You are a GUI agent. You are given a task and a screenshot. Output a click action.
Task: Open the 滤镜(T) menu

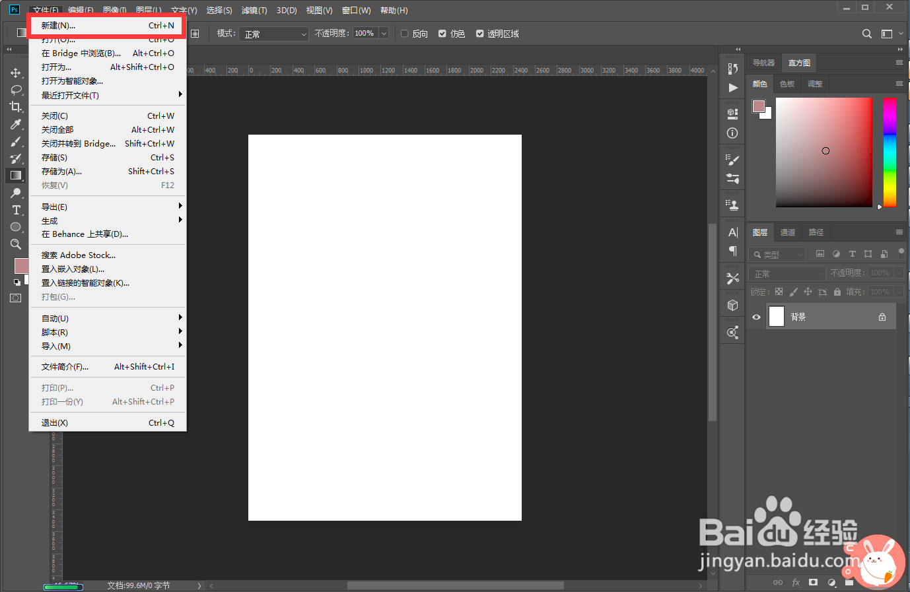pyautogui.click(x=254, y=11)
